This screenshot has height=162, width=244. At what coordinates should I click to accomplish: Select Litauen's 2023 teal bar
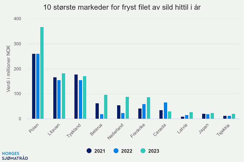[63, 96]
